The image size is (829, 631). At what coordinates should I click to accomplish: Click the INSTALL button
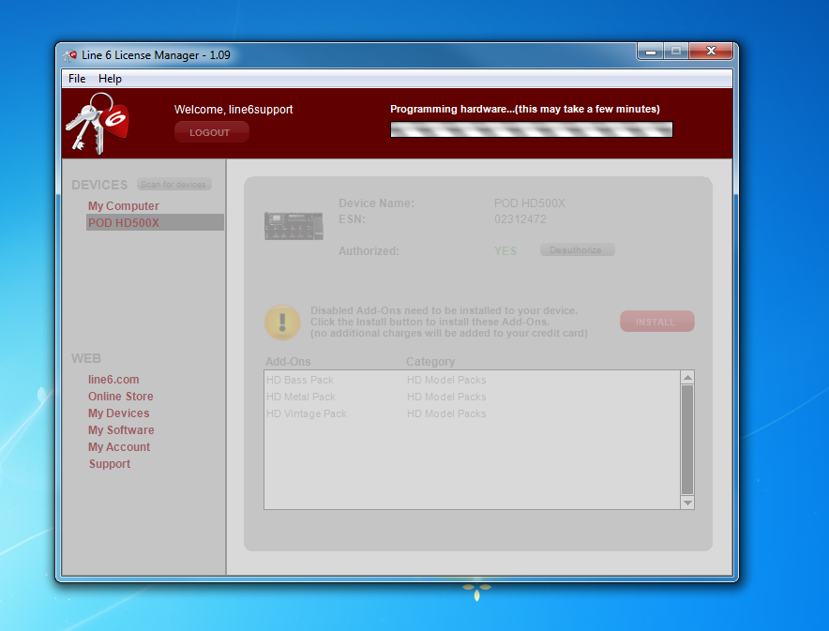point(657,322)
